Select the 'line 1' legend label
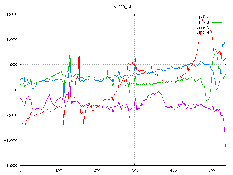Screen dimensions: 233x175 [202, 18]
